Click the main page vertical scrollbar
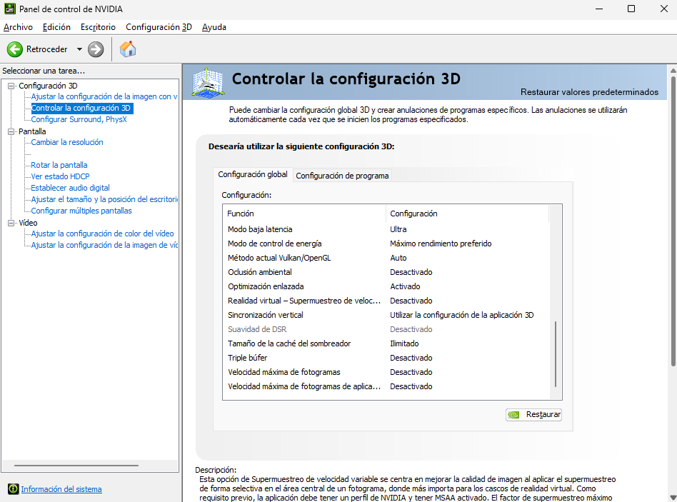Image resolution: width=677 pixels, height=502 pixels. (673, 221)
